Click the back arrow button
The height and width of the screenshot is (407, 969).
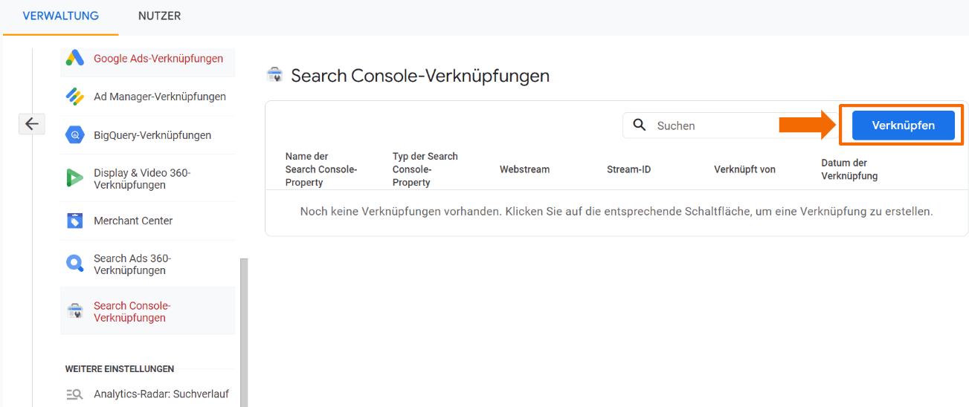pos(31,124)
